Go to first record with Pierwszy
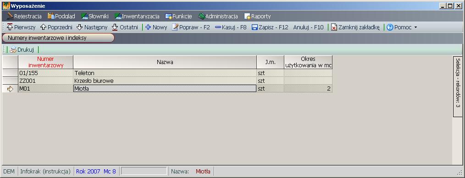465x178 pixels. pos(21,27)
